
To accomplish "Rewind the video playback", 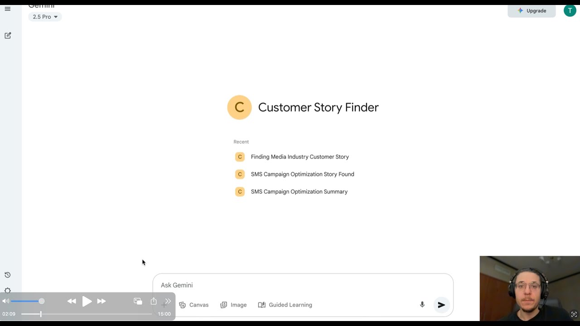I will pos(72,301).
